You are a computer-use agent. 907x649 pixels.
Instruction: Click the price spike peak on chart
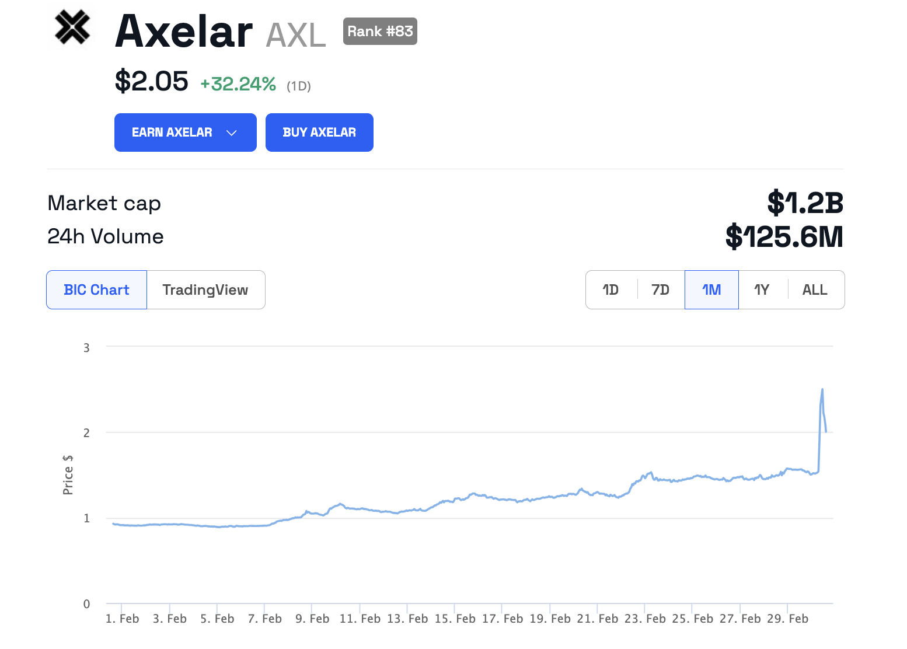pyautogui.click(x=822, y=389)
